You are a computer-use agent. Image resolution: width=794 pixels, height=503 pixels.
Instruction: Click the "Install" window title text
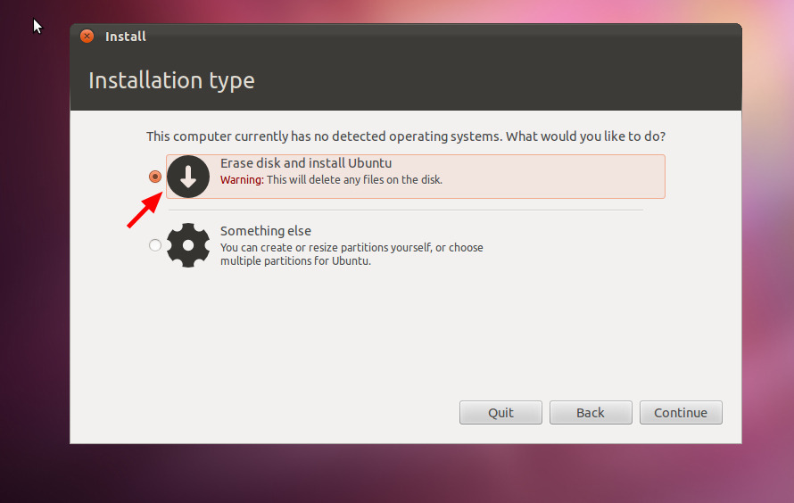tap(126, 37)
